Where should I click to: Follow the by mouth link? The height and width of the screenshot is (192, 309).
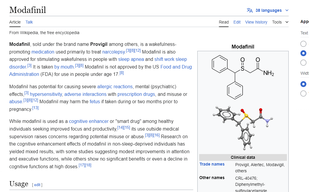[x=64, y=67]
